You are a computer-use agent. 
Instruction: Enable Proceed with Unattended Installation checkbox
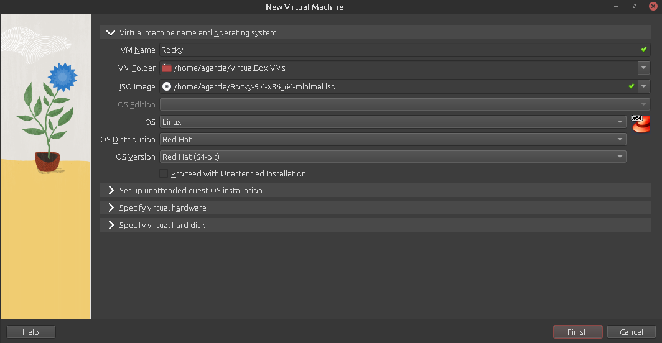point(164,174)
